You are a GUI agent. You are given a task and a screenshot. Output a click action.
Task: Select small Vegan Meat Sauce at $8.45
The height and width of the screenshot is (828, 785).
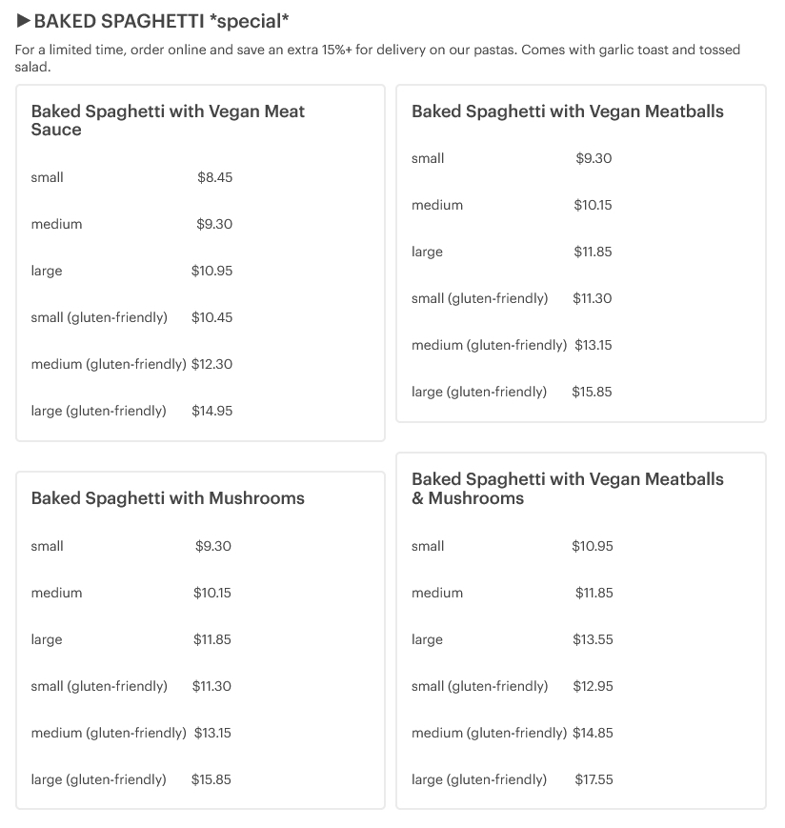(131, 177)
